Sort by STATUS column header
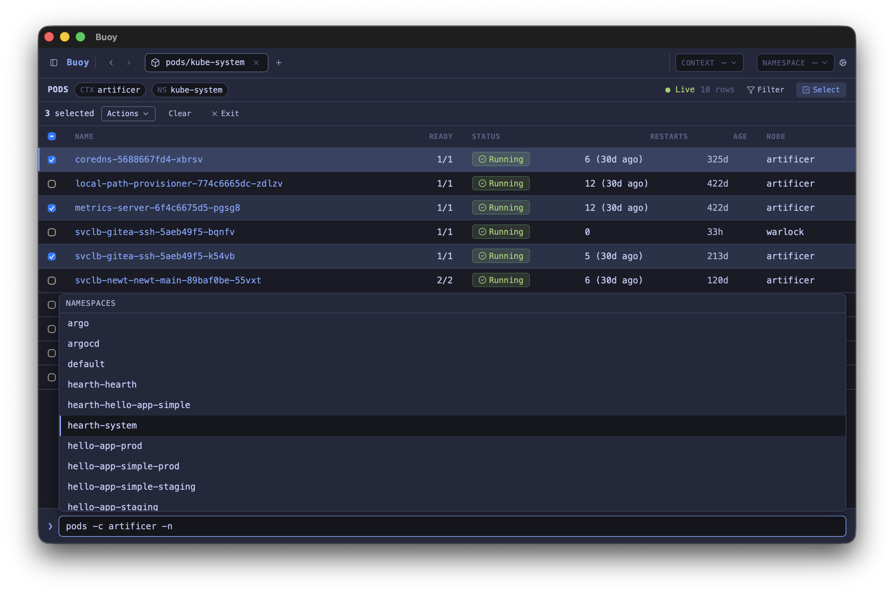The height and width of the screenshot is (594, 894). point(486,136)
